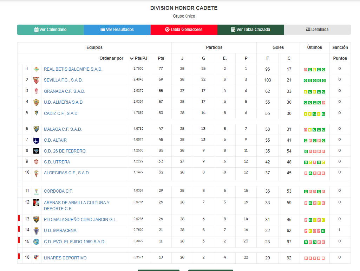Click C.D. 26 de Febrero's green G result badge
This screenshot has height=271, width=360.
coord(306,152)
